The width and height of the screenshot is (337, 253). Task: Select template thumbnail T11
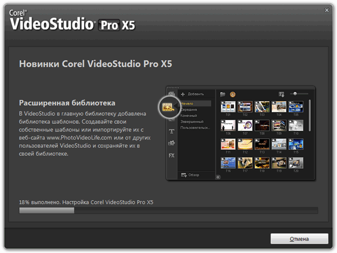tap(228, 144)
